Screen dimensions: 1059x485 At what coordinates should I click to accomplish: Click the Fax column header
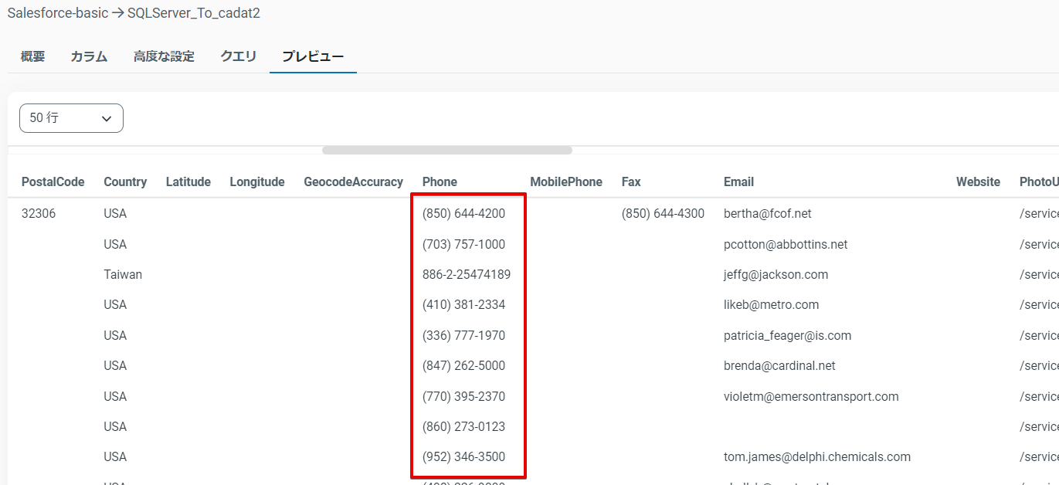click(x=631, y=182)
